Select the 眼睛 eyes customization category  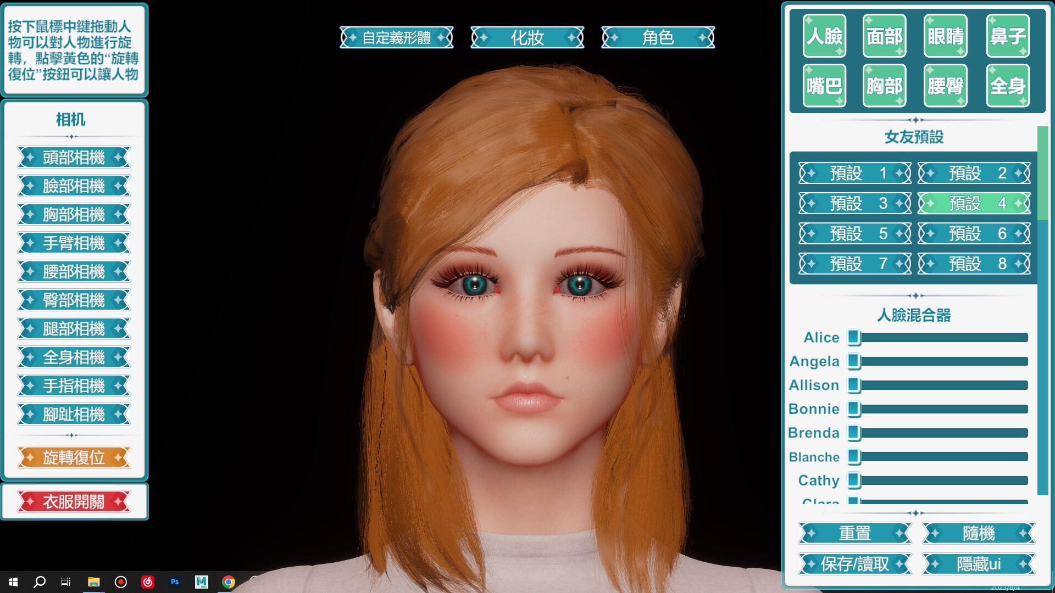(945, 36)
